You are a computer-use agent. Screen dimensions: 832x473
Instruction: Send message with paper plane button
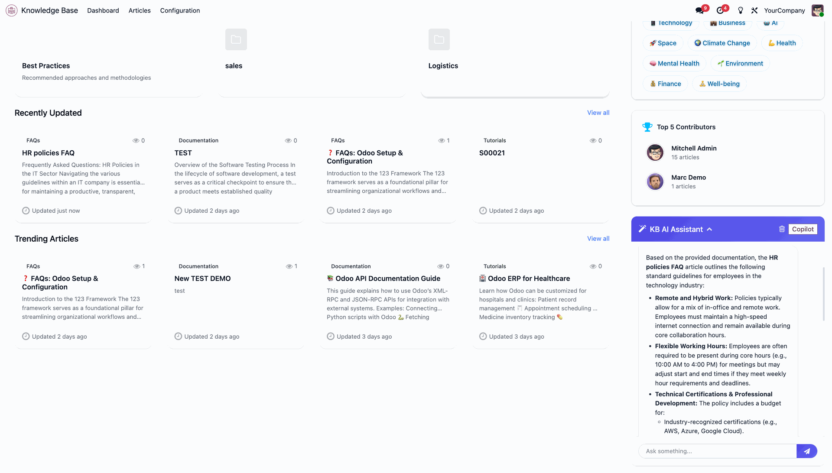tap(807, 451)
